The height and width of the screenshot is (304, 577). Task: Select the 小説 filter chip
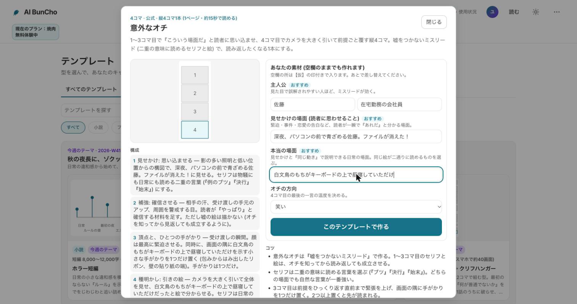98,127
